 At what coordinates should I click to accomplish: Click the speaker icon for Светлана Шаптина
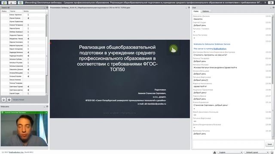[x=28, y=90]
